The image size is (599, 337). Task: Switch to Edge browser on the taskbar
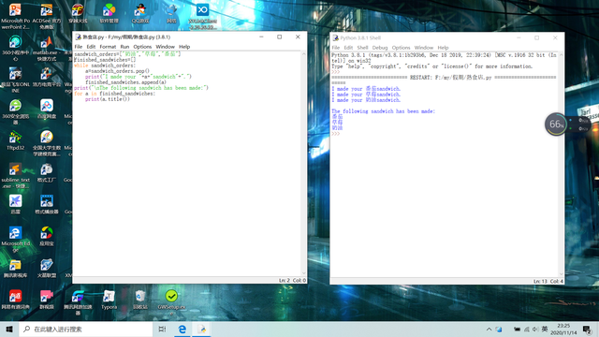pyautogui.click(x=183, y=329)
